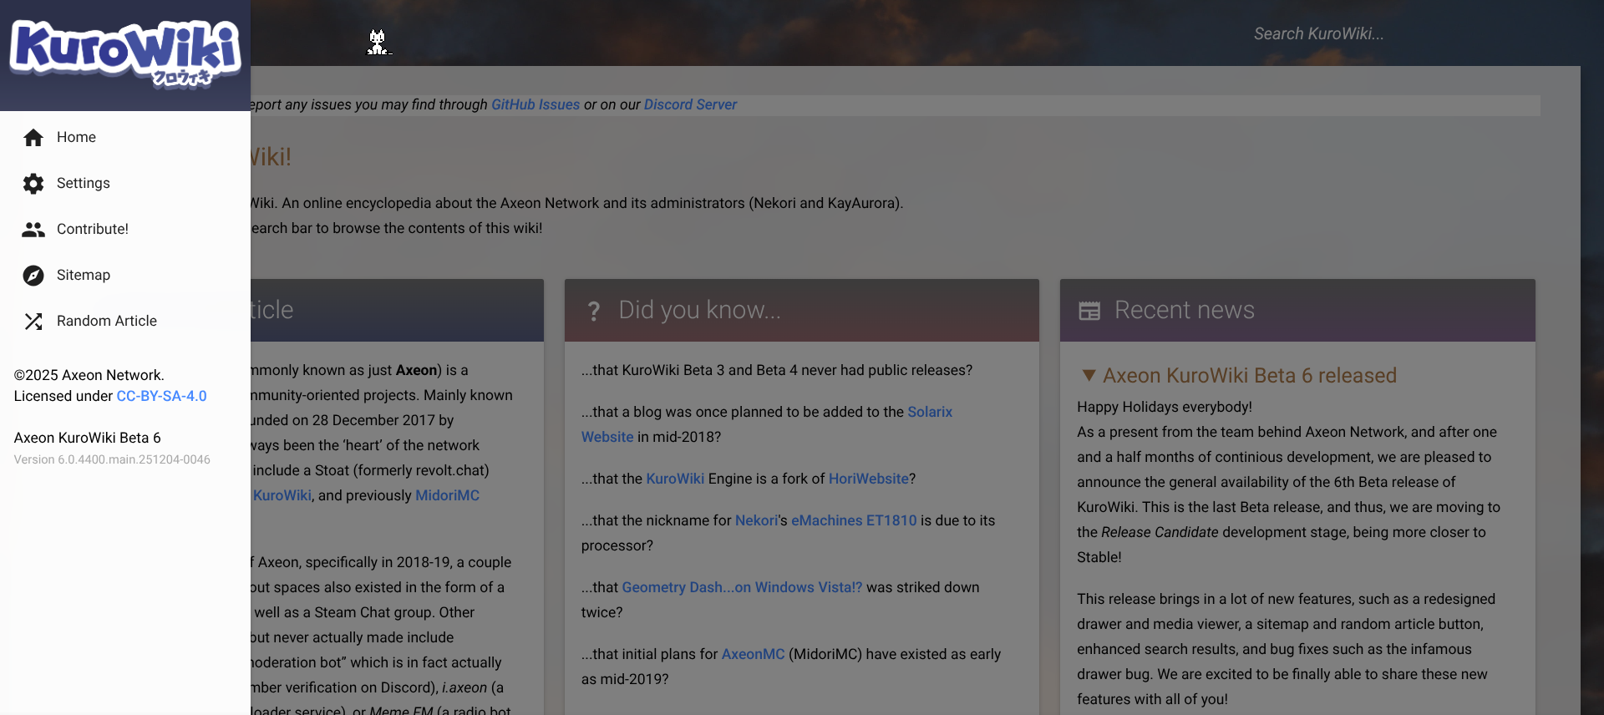
Task: Open the MidoriMC link in the article card
Action: tap(447, 495)
